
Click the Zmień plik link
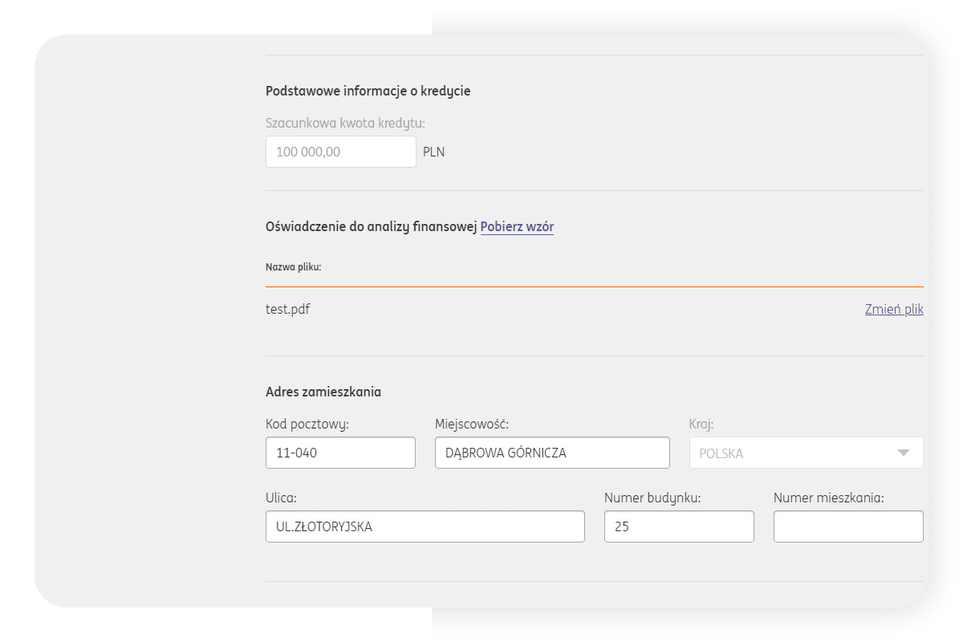coord(893,310)
